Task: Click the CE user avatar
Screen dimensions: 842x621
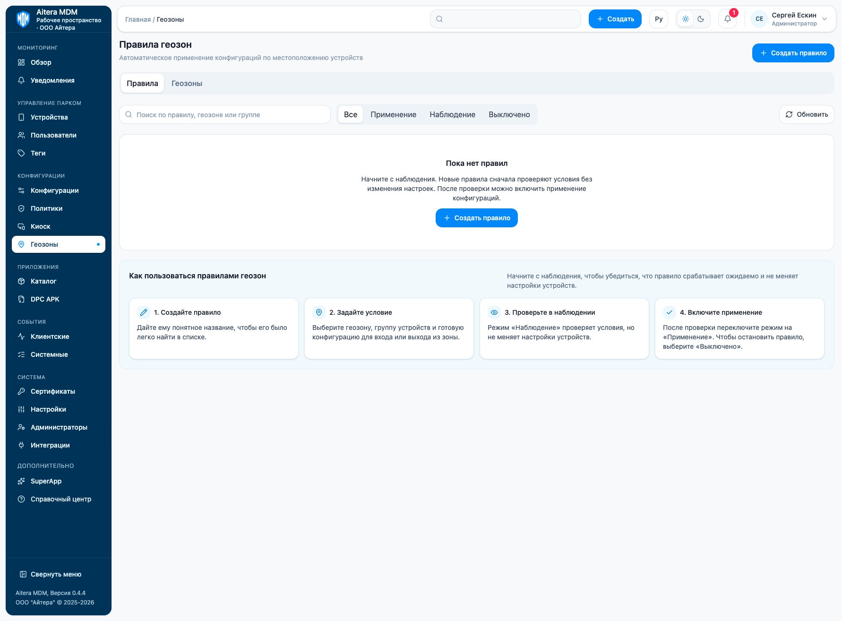Action: [x=759, y=19]
